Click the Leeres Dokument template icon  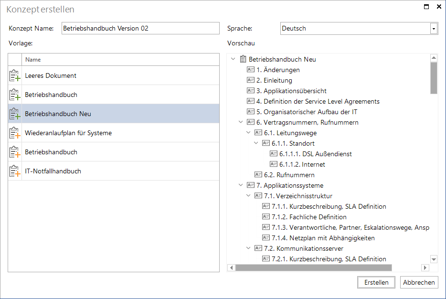coord(15,75)
